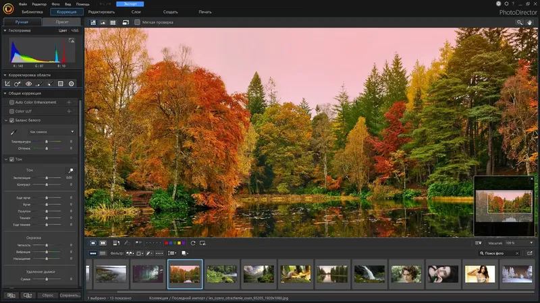Enable Auto Color Enhancement checkbox
The image size is (540, 303).
(x=12, y=102)
